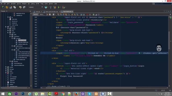Open Photoshop from the taskbar

[x=23, y=94]
